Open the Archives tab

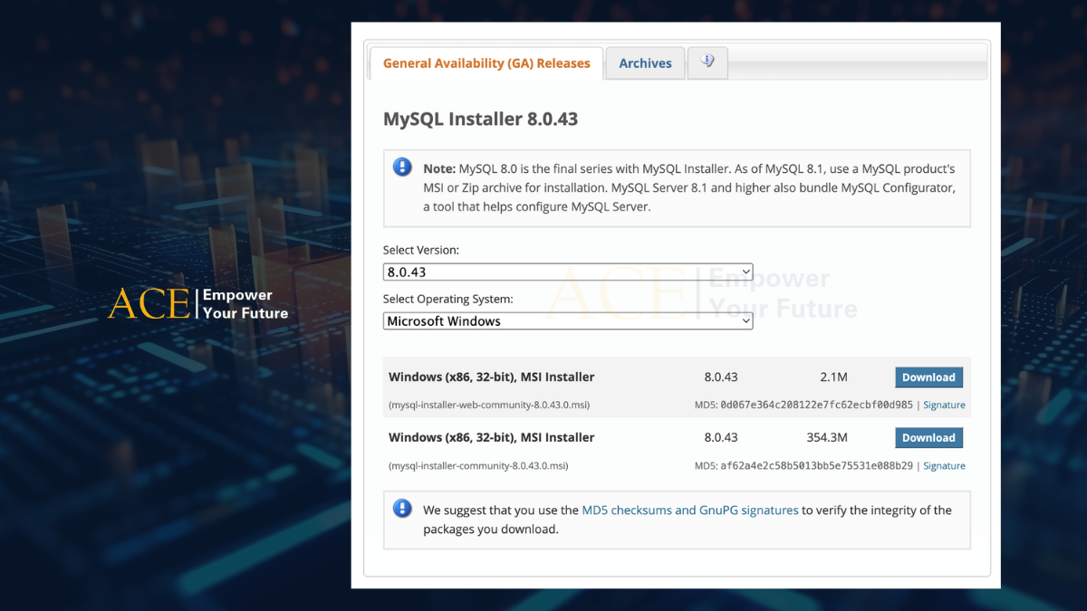click(645, 63)
